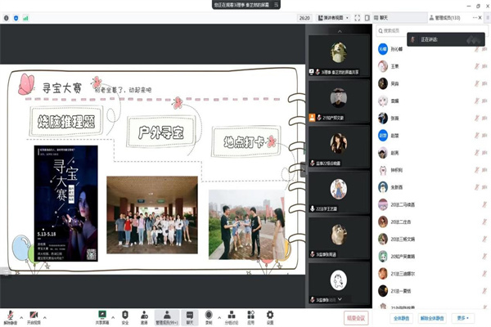
Task: Click the 全体静音 button
Action: (x=402, y=318)
